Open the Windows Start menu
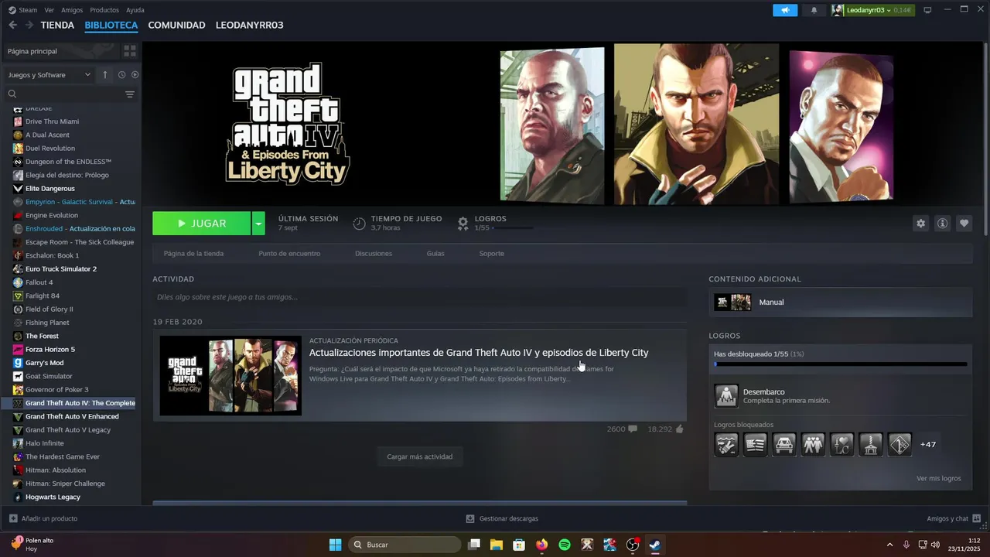This screenshot has height=557, width=990. click(335, 545)
